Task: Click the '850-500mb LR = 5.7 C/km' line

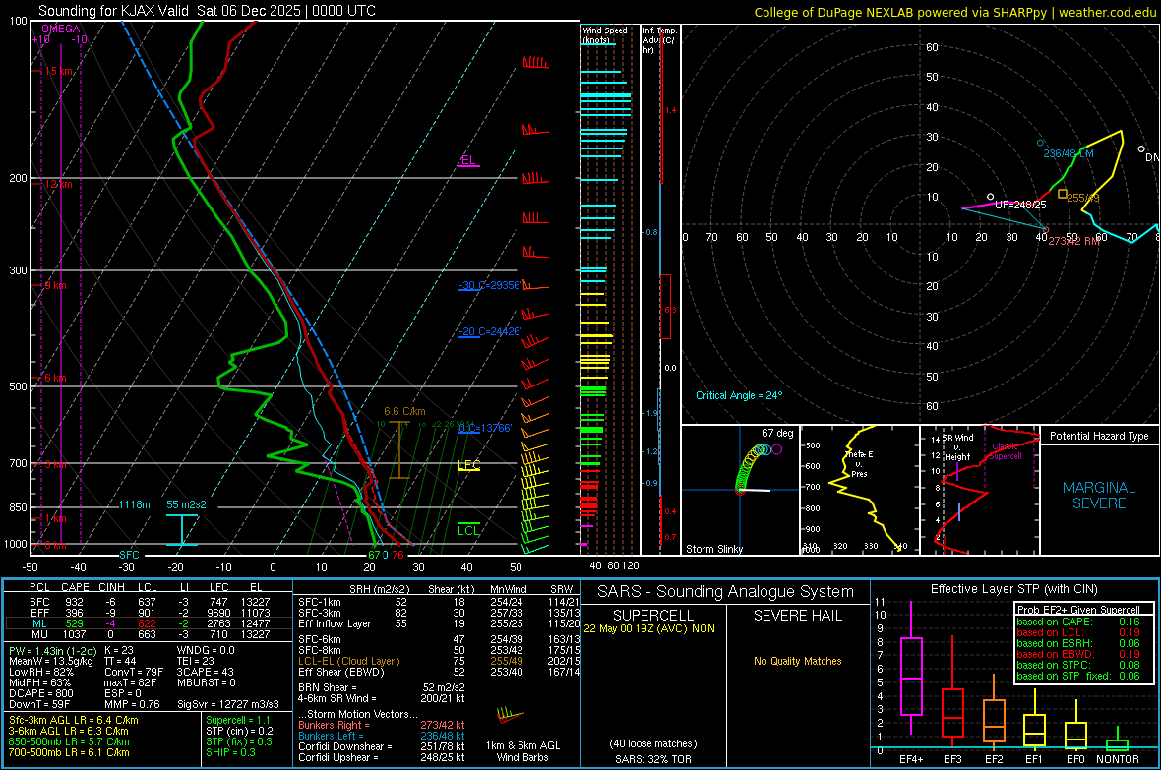Action: click(x=69, y=741)
